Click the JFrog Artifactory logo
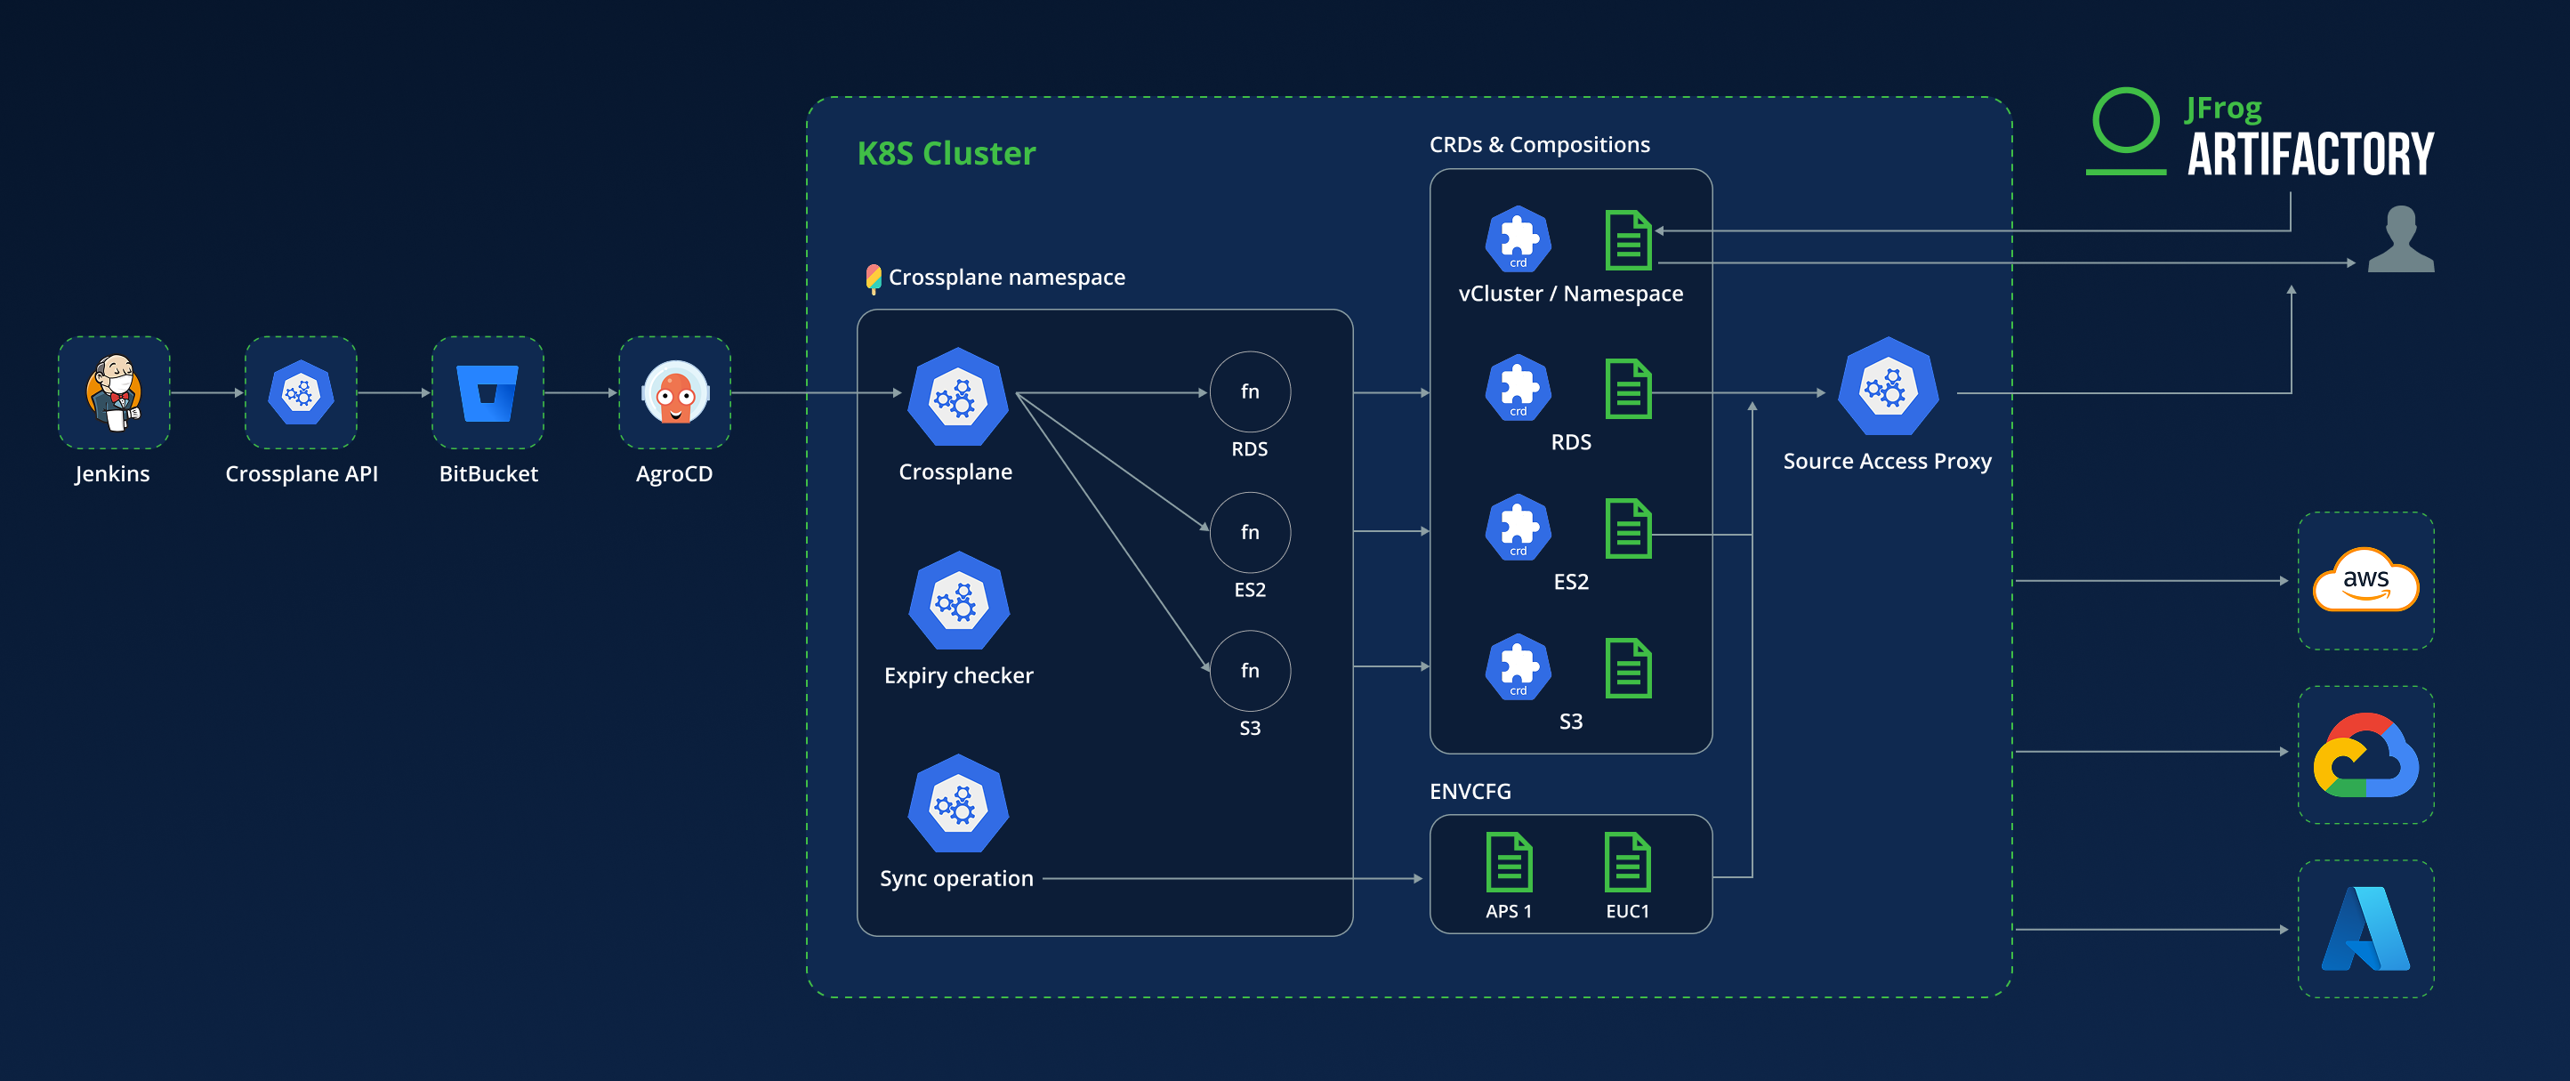The height and width of the screenshot is (1081, 2570). 2260,134
